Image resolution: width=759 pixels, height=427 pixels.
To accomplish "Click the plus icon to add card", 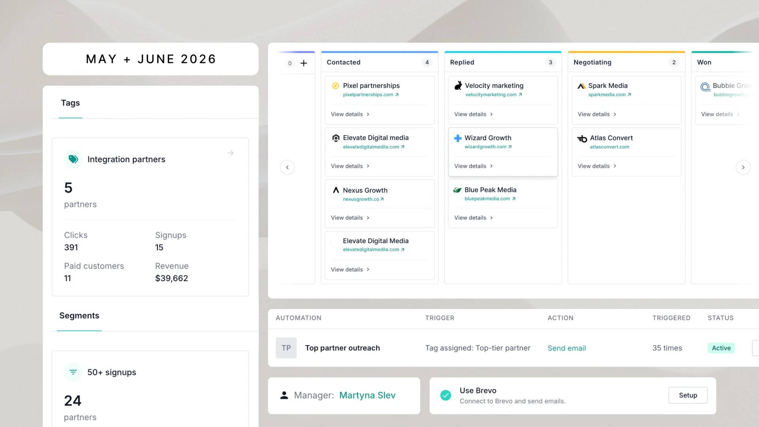I will (304, 63).
